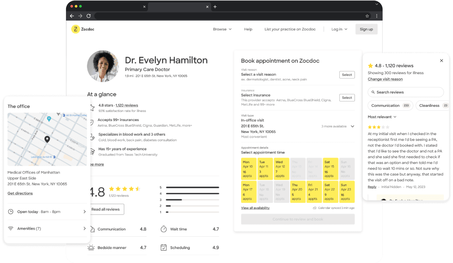The width and height of the screenshot is (453, 263).
Task: Click the Get directions link
Action: (20, 193)
